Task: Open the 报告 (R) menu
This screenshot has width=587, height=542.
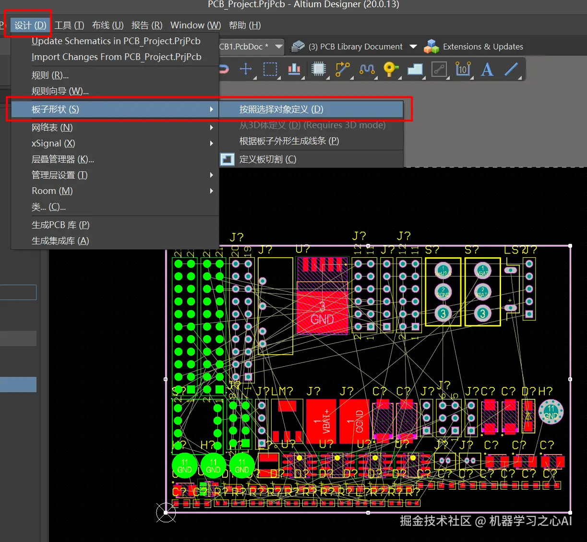Action: [147, 25]
